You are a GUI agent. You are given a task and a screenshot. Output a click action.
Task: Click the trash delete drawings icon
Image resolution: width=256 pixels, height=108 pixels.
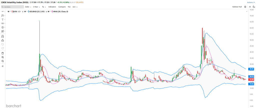click(x=2, y=53)
